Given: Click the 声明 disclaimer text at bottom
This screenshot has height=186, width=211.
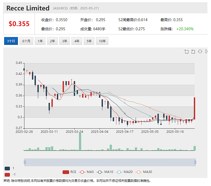Looking at the screenshot, I should [x=77, y=181].
